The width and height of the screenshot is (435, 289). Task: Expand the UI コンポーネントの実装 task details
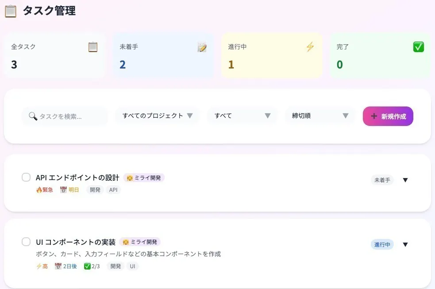[405, 244]
